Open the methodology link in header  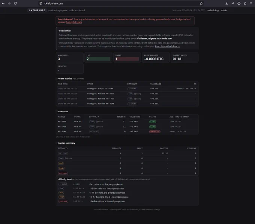point(213,10)
